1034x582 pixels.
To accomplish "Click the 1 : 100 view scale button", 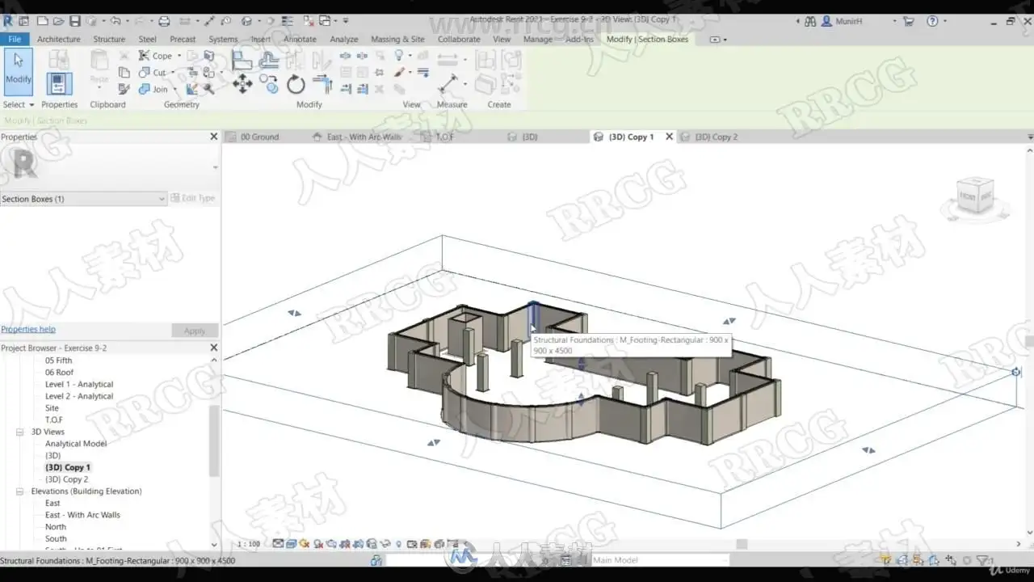I will [x=249, y=544].
